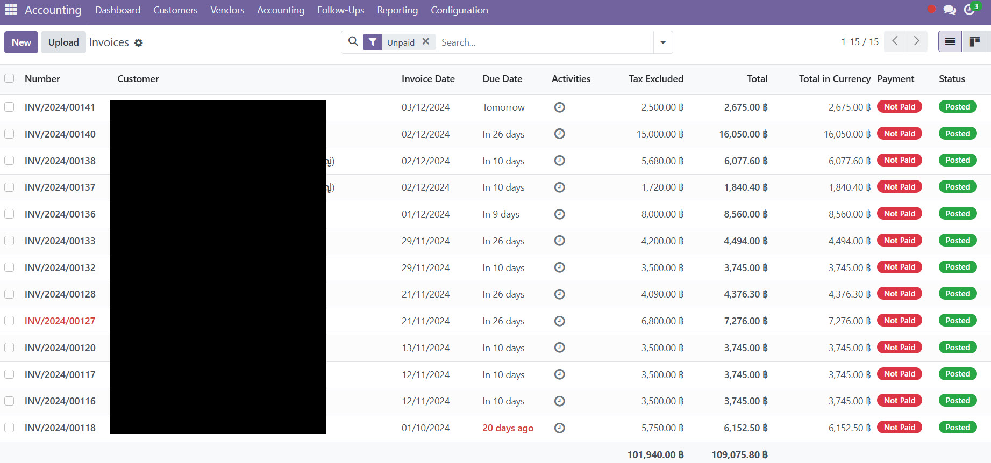Open the Reporting menu

click(x=397, y=10)
